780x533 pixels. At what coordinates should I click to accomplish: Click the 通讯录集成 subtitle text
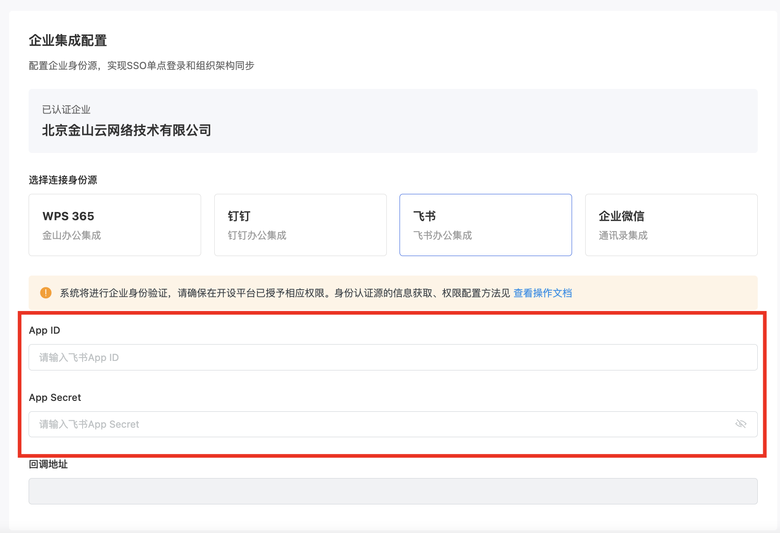tap(623, 235)
